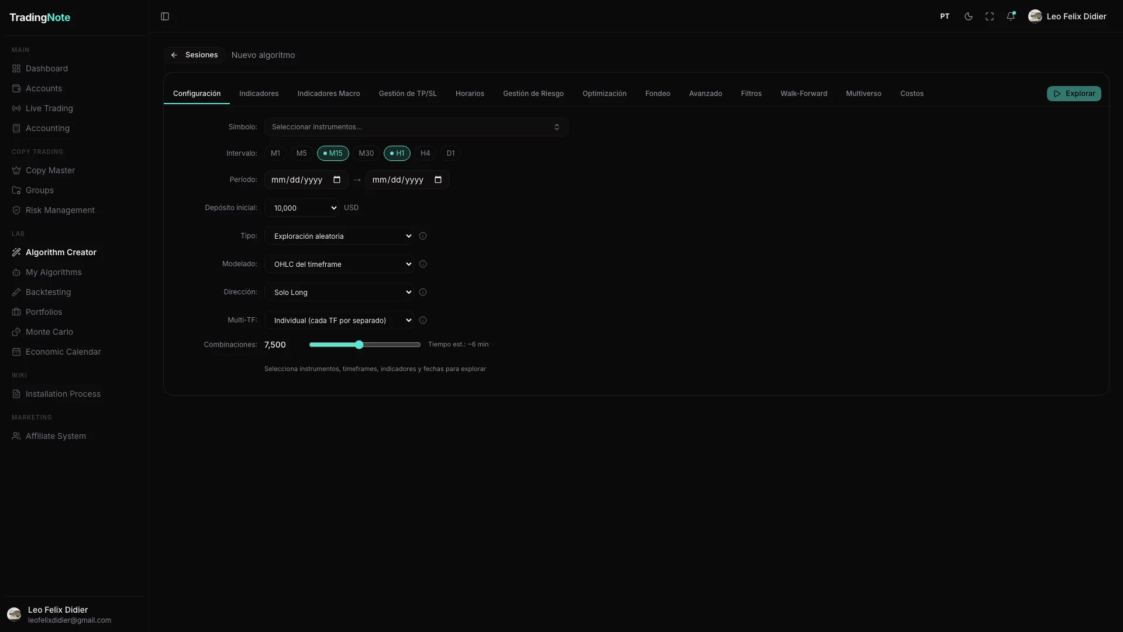
Task: Open user profile at sidebar bottom
Action: coord(75,614)
